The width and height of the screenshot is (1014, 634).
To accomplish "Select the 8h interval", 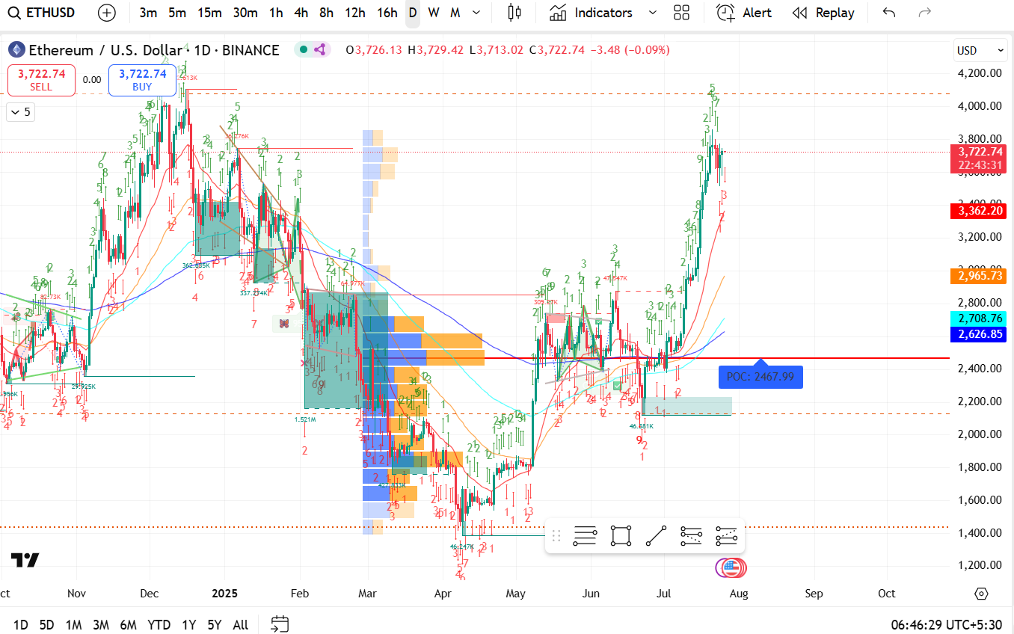I will coord(326,13).
